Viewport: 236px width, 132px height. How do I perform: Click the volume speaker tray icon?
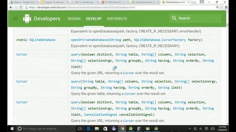coord(201,129)
